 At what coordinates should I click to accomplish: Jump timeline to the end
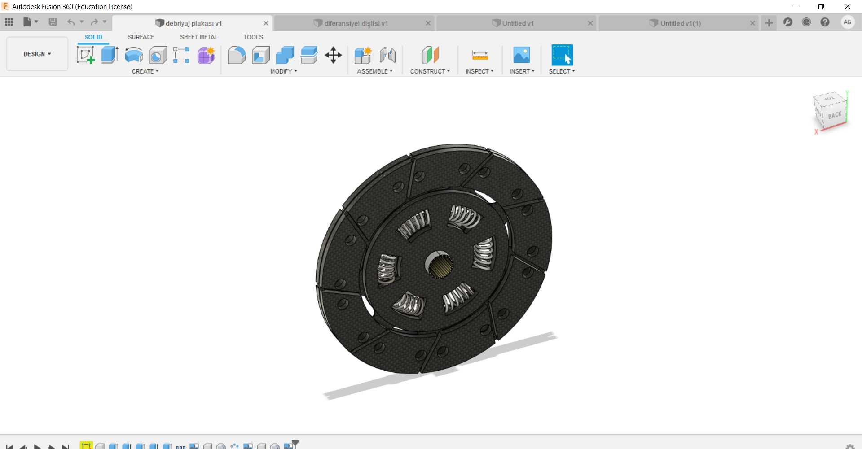tap(66, 447)
